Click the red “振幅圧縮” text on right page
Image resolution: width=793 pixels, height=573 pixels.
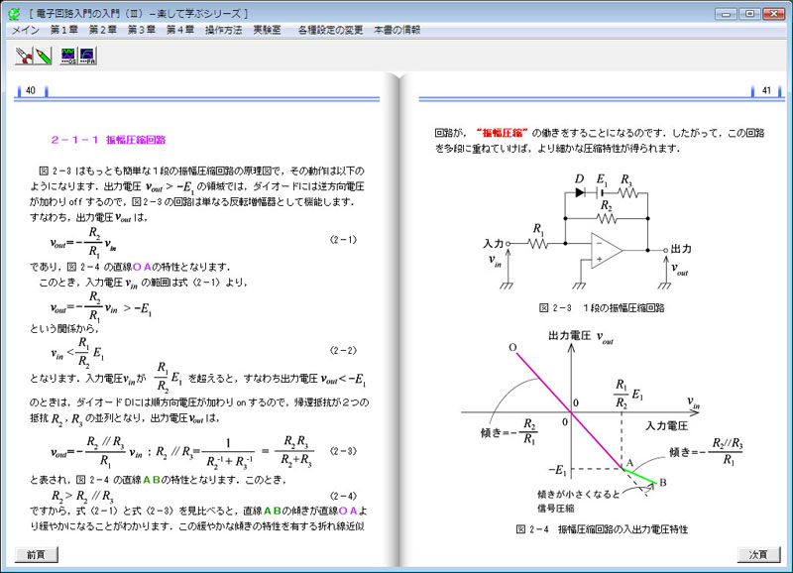503,133
